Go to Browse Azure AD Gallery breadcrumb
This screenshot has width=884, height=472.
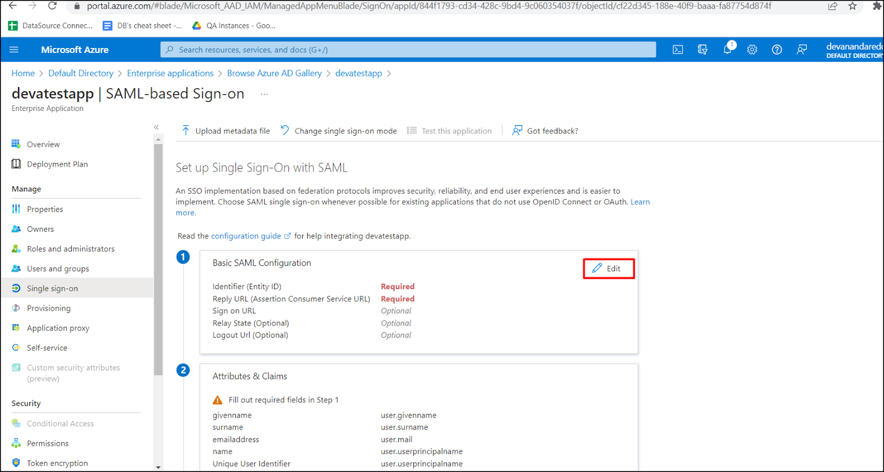[274, 73]
